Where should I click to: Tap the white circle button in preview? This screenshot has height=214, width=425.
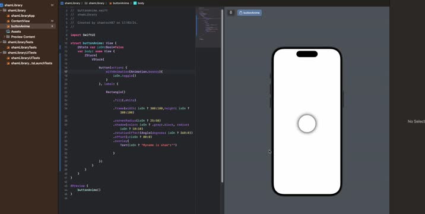pyautogui.click(x=307, y=124)
